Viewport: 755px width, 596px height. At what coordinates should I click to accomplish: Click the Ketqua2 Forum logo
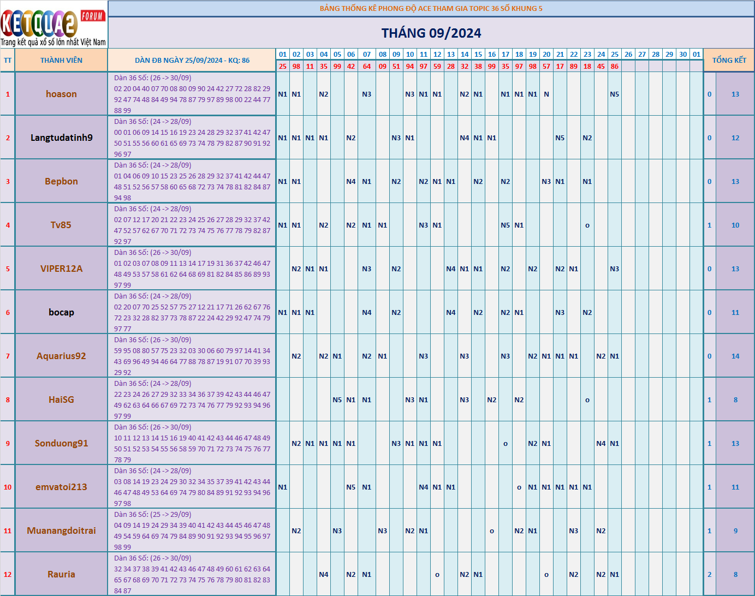pos(53,25)
